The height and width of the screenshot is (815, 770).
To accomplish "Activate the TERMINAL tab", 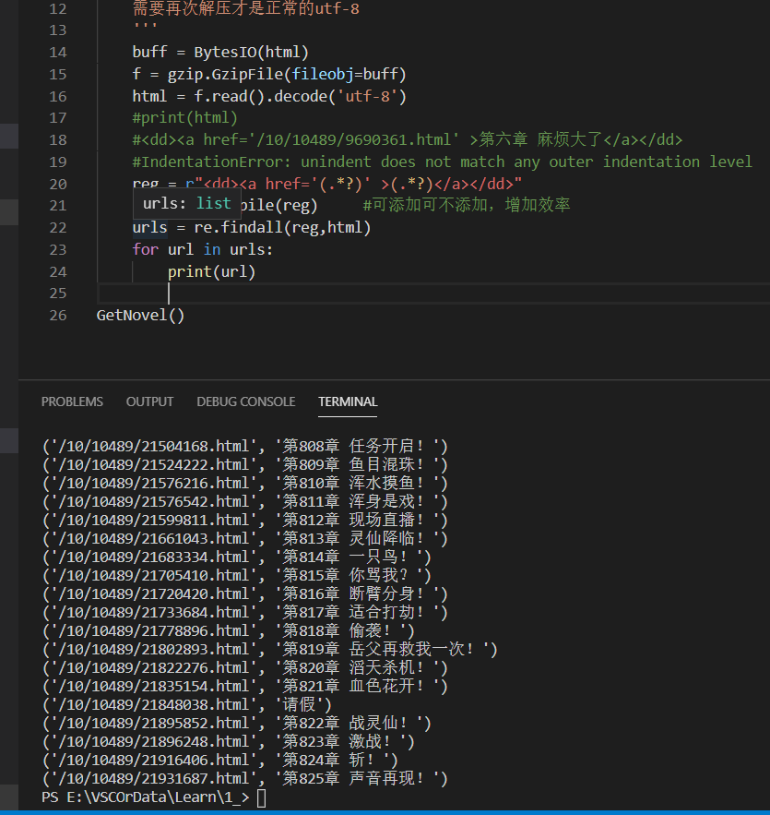I will (x=348, y=402).
